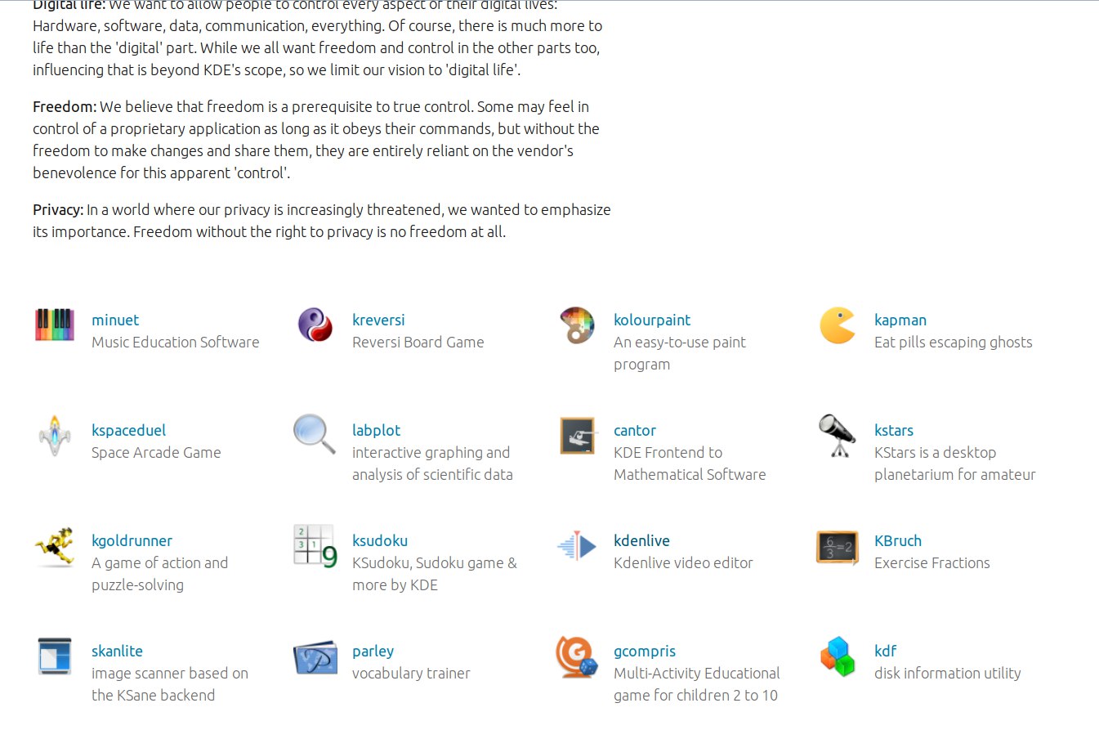Click the labplot magnifying glass icon
This screenshot has width=1099, height=730.
coord(315,434)
